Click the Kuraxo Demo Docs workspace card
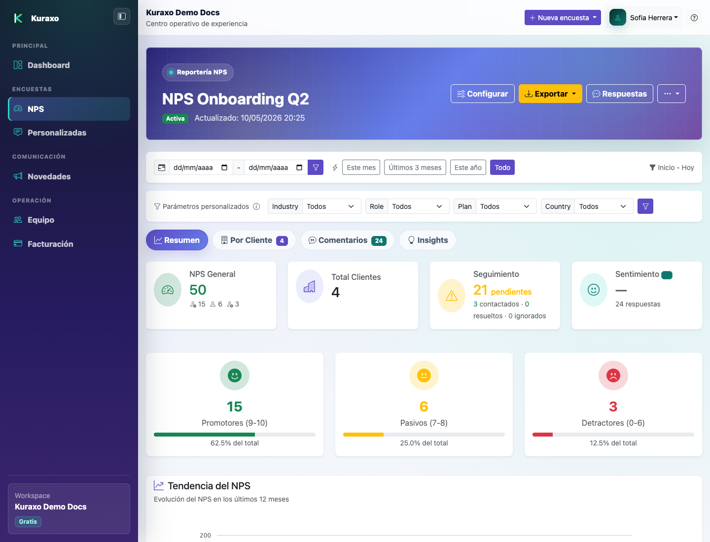This screenshot has height=542, width=710. (69, 508)
